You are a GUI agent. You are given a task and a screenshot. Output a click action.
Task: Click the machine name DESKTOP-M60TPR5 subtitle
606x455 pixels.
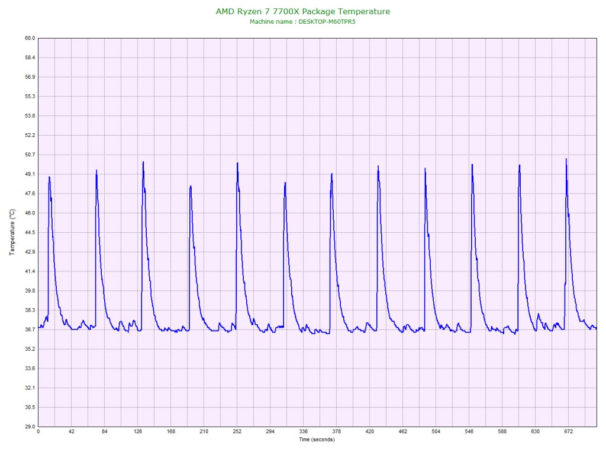[302, 21]
